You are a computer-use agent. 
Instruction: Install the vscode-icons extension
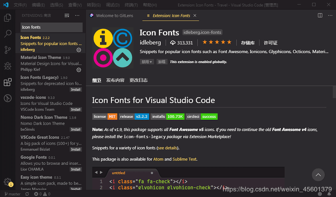tap(76, 109)
